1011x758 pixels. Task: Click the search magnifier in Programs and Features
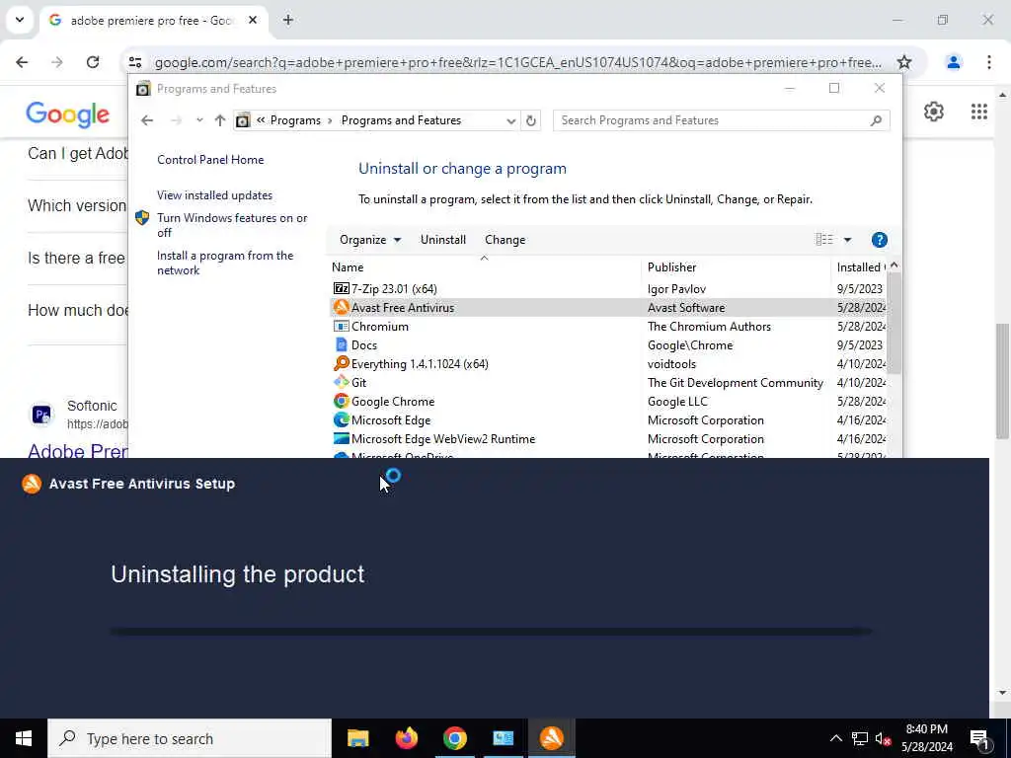tap(876, 120)
